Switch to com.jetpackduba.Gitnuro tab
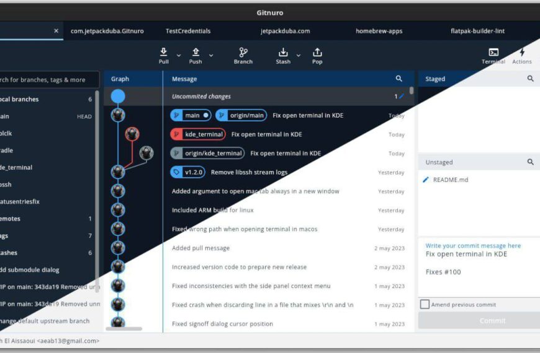This screenshot has height=353, width=540. click(x=107, y=31)
